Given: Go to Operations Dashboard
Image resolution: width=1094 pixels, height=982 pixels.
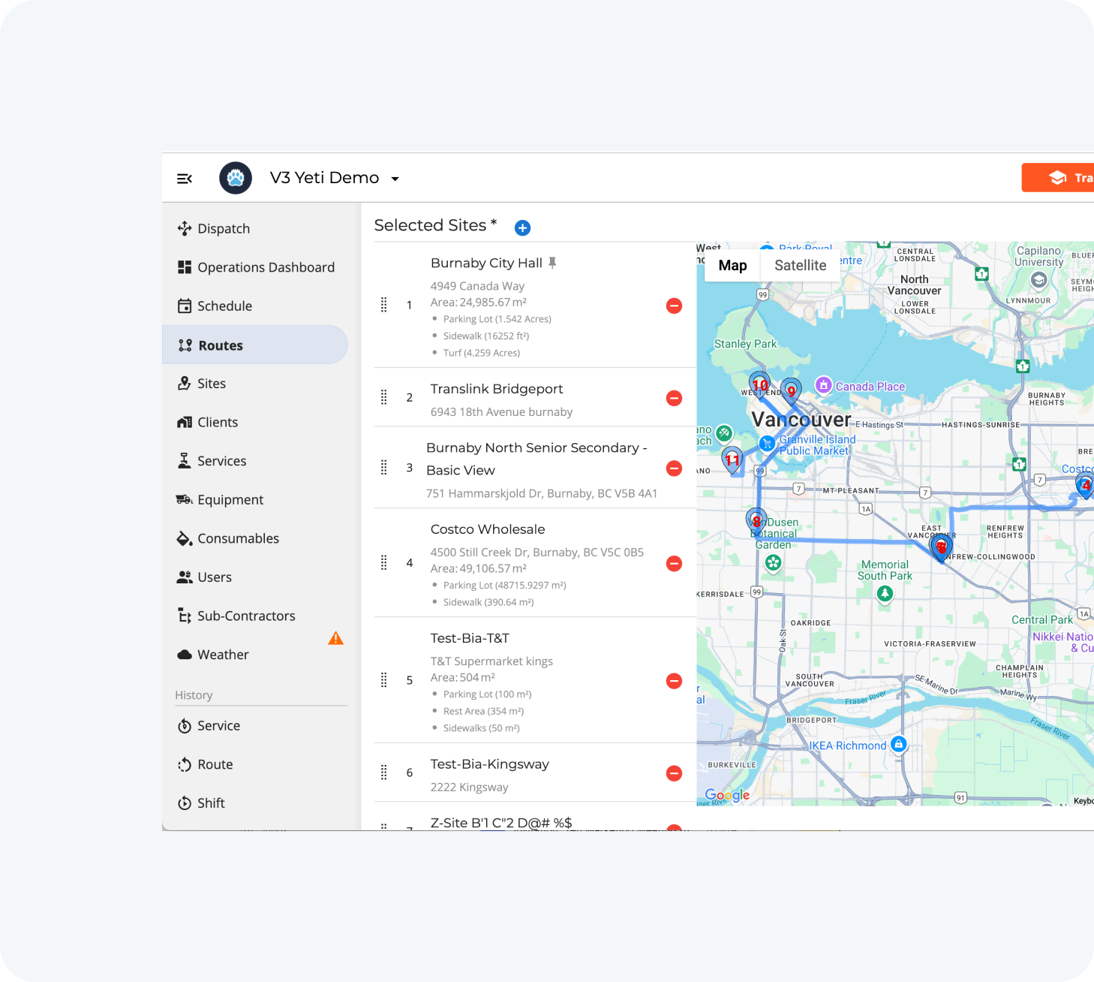Looking at the screenshot, I should pyautogui.click(x=255, y=267).
